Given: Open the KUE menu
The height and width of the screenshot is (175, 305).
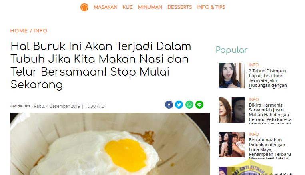Looking at the screenshot, I should pyautogui.click(x=128, y=7).
